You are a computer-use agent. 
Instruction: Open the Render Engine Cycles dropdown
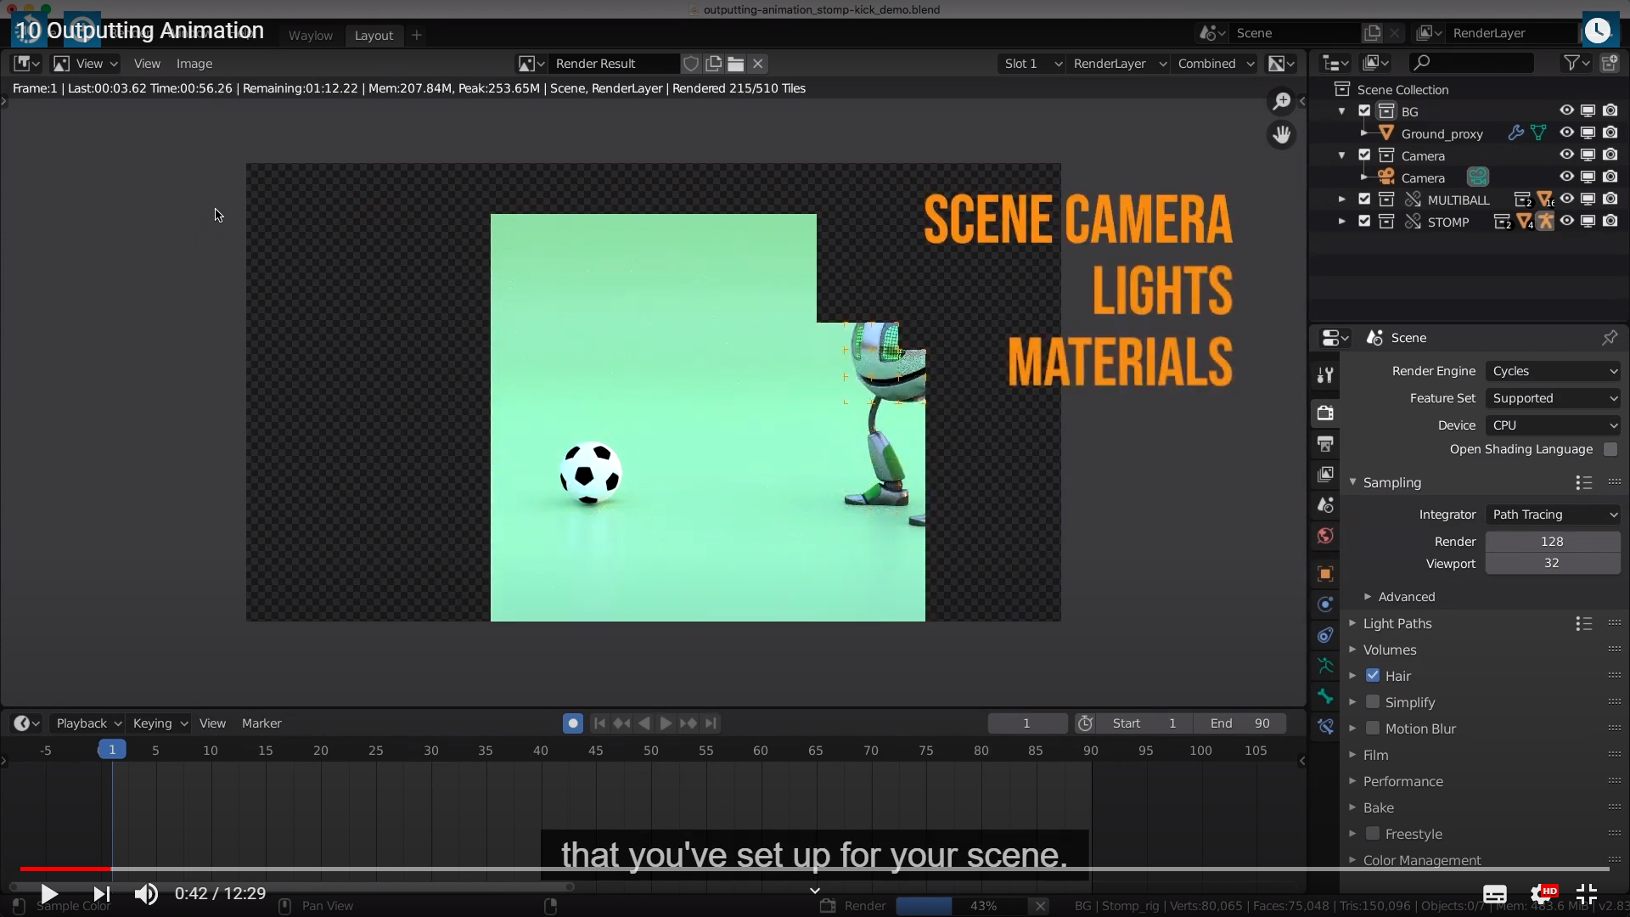click(1554, 371)
